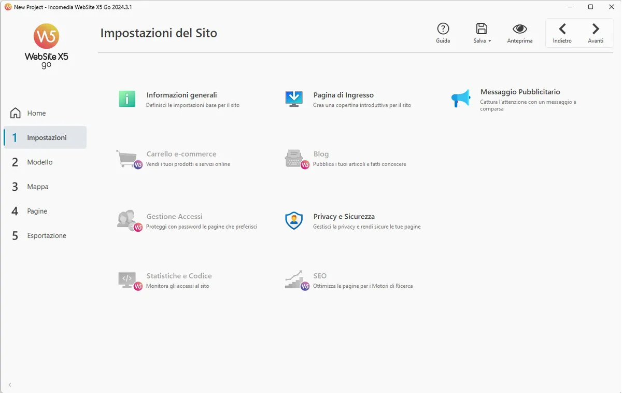Click the Salva floppy disk icon
Image resolution: width=622 pixels, height=393 pixels.
(x=482, y=29)
